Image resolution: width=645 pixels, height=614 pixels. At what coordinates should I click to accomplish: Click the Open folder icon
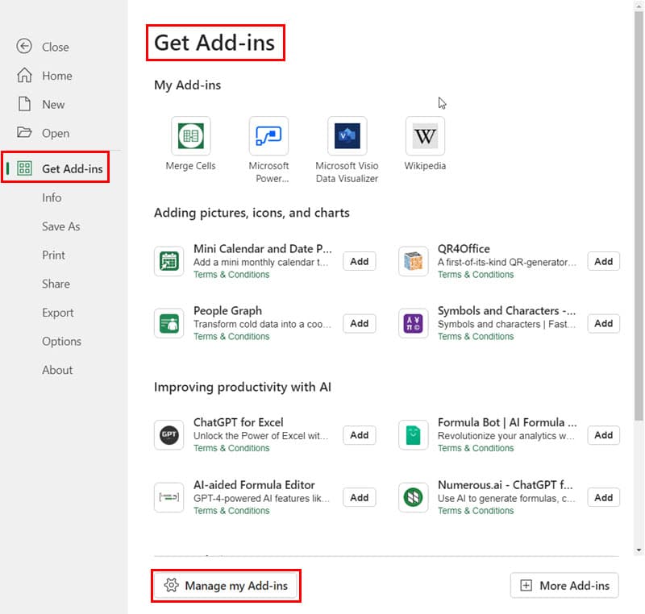(x=24, y=132)
